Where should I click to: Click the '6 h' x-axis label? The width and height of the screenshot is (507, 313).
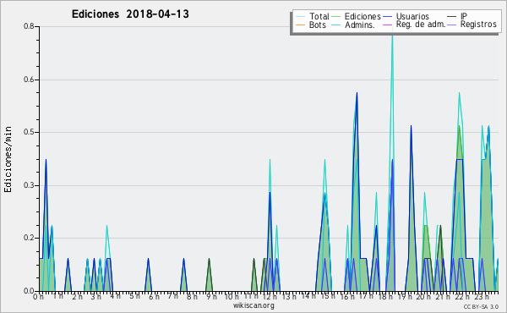[154, 297]
